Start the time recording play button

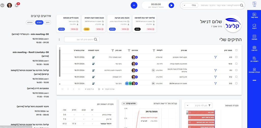tap(171, 5)
